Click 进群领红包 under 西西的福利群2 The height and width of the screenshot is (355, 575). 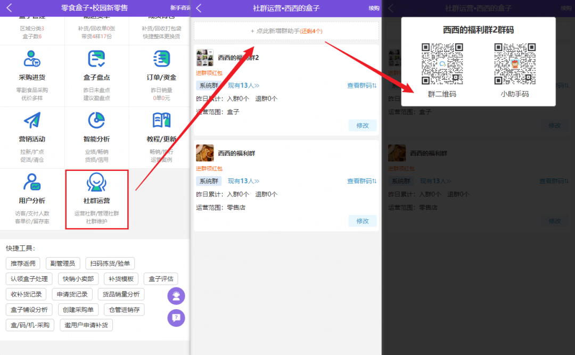pos(209,73)
